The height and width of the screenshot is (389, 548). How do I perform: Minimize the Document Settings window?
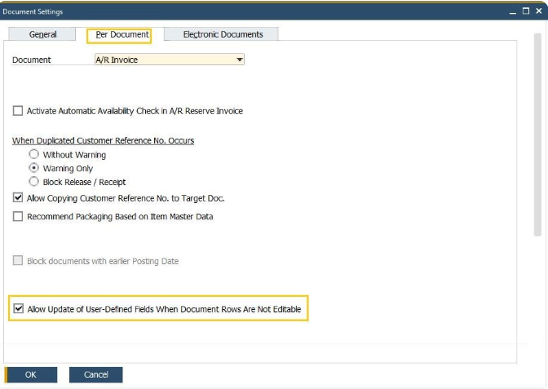(x=513, y=11)
